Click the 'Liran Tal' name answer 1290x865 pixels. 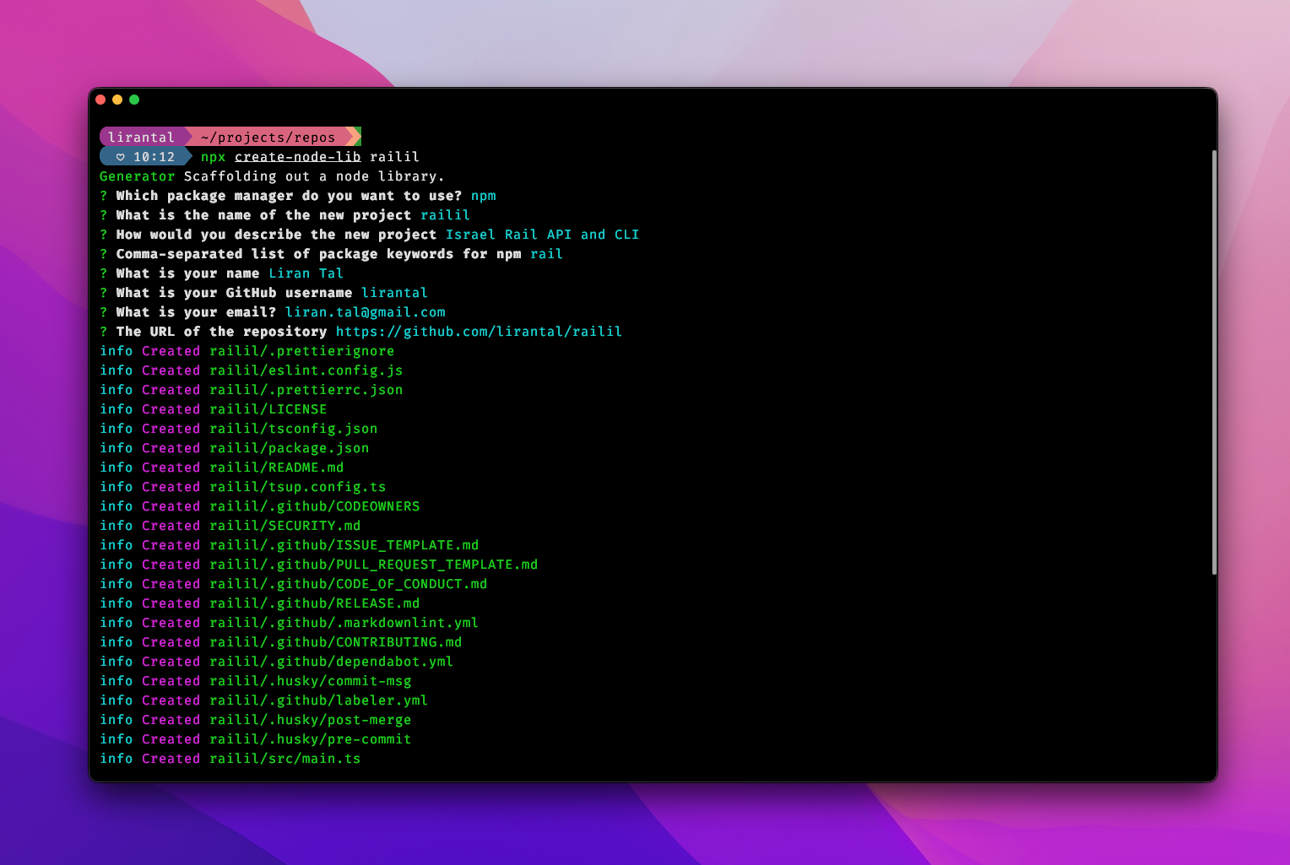[x=306, y=273]
